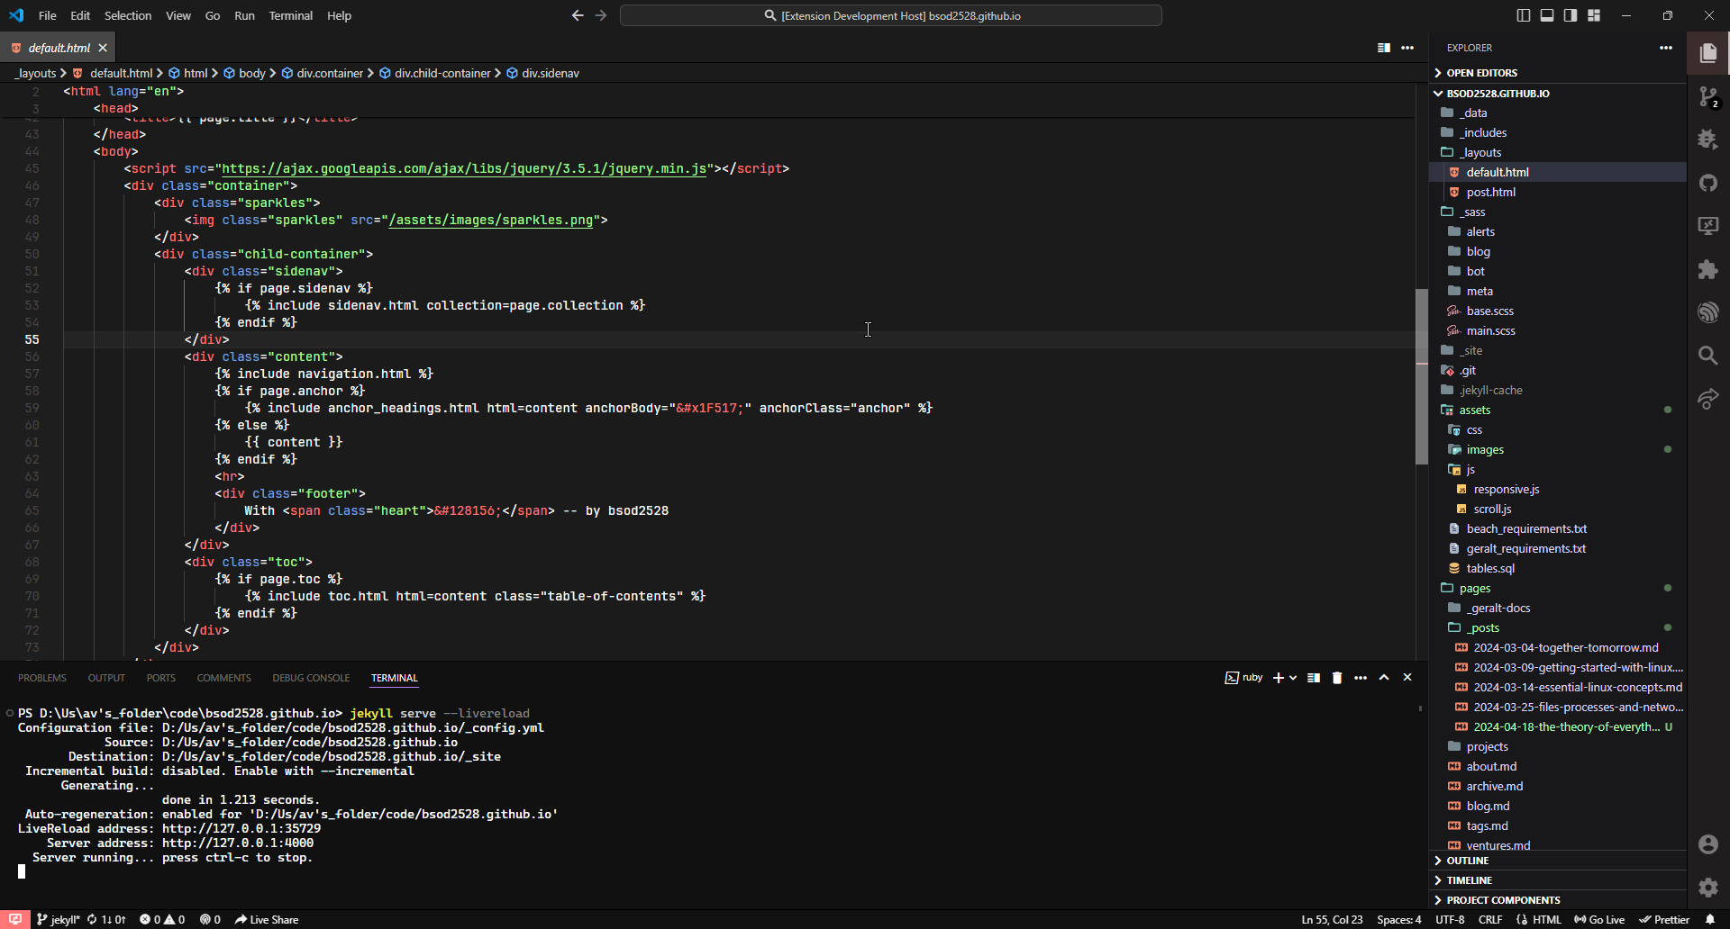Click the ports forwarded indicator showing 0
Viewport: 1730px width, 929px height.
[x=210, y=919]
